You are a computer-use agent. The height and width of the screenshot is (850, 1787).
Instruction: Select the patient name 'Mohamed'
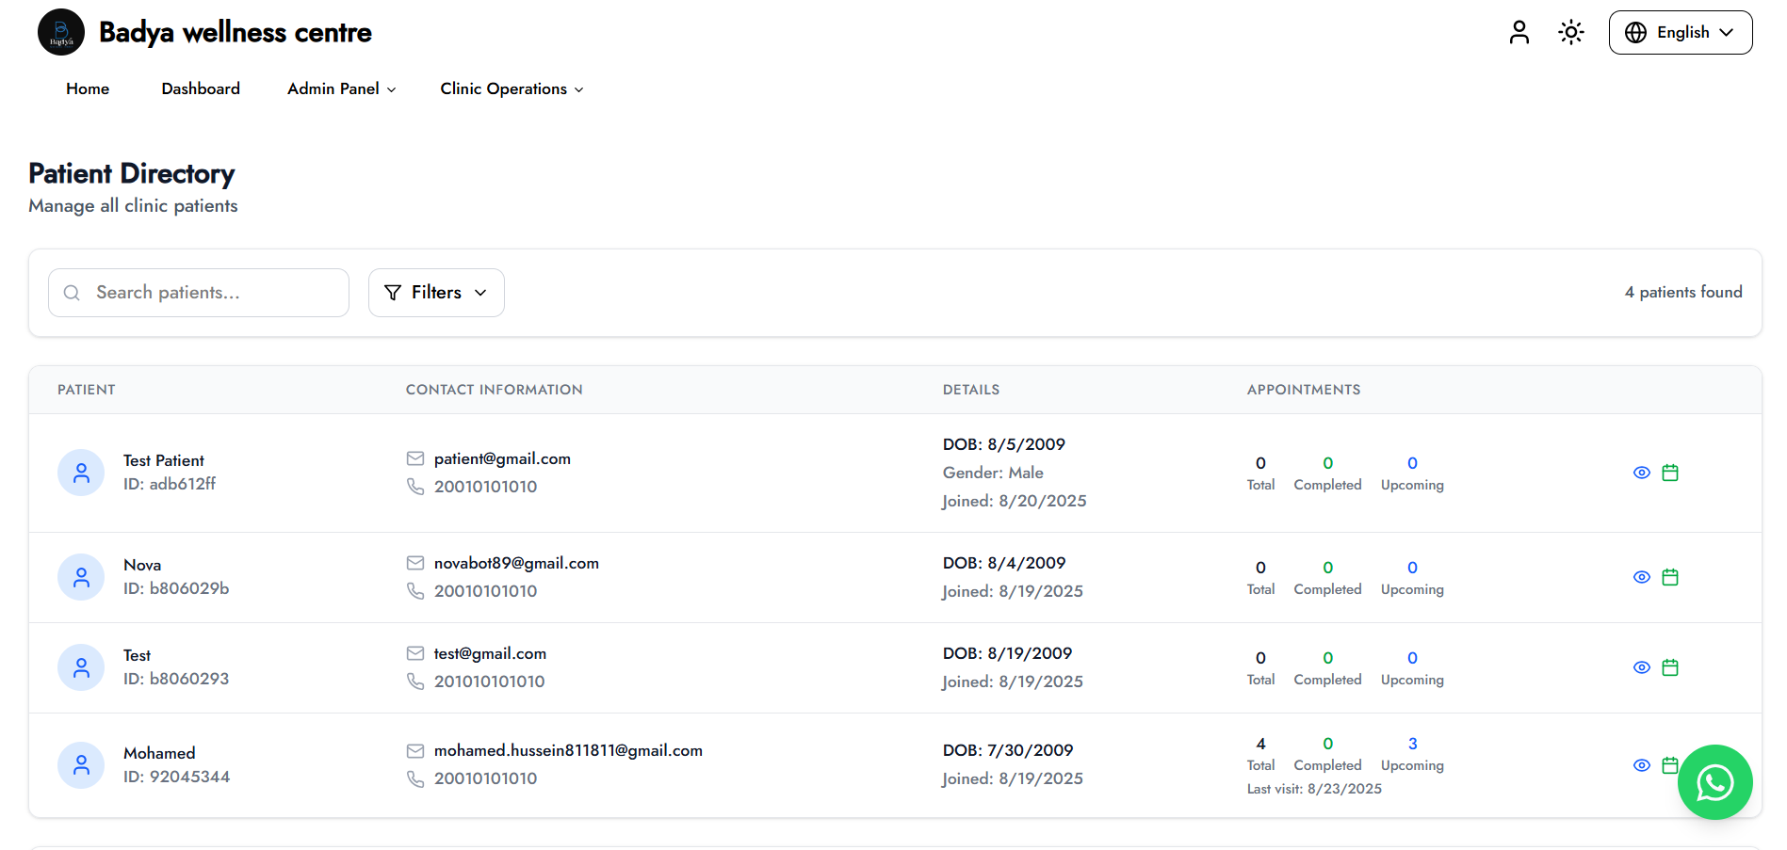[x=159, y=753]
